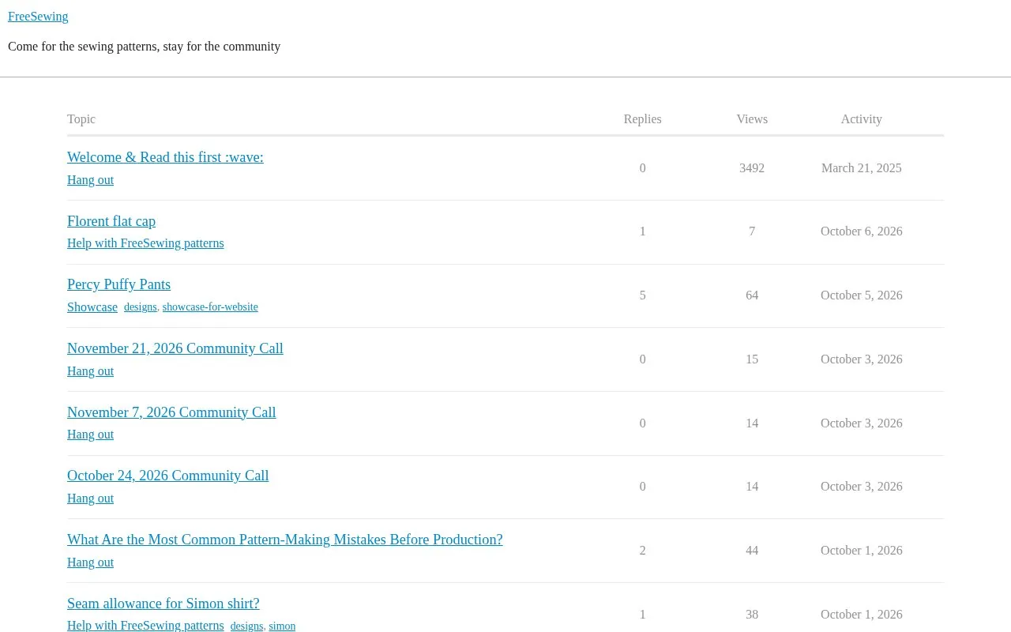Select the simon tag

[282, 626]
